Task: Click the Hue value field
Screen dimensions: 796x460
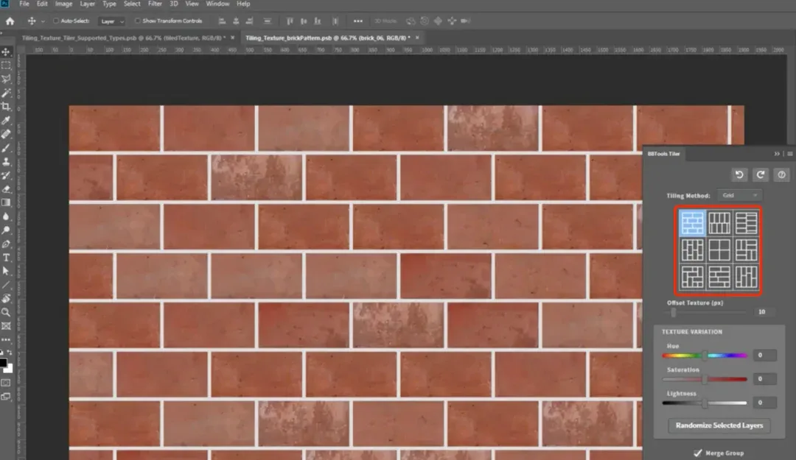Action: (764, 355)
